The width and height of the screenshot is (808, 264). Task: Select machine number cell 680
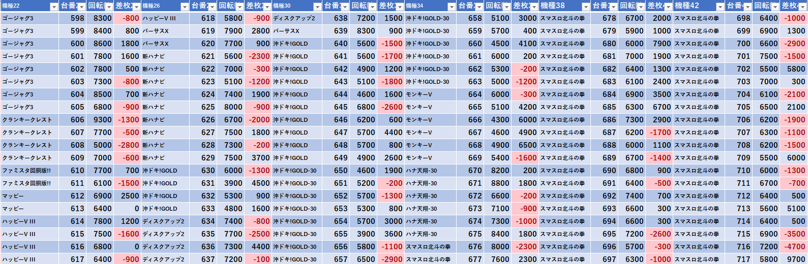pos(604,44)
